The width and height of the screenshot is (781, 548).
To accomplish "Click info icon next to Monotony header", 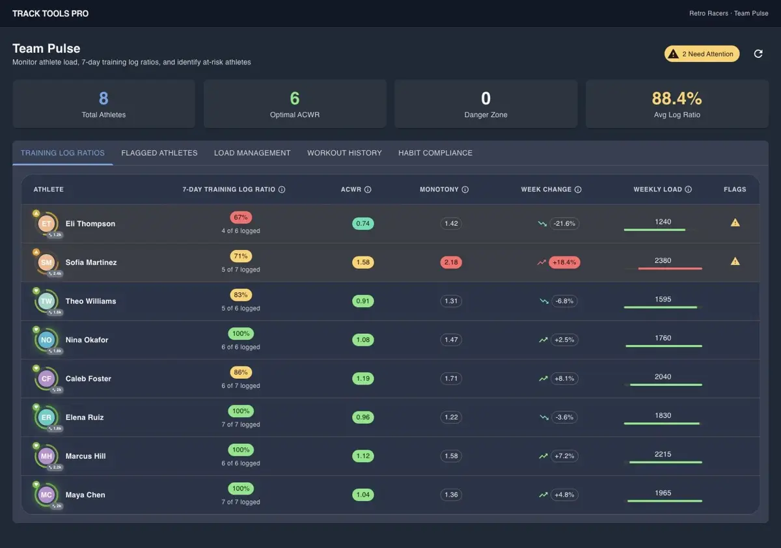I will tap(465, 189).
